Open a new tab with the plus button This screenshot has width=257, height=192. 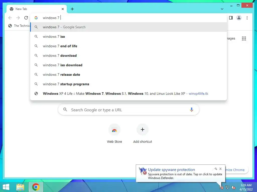pyautogui.click(x=72, y=9)
